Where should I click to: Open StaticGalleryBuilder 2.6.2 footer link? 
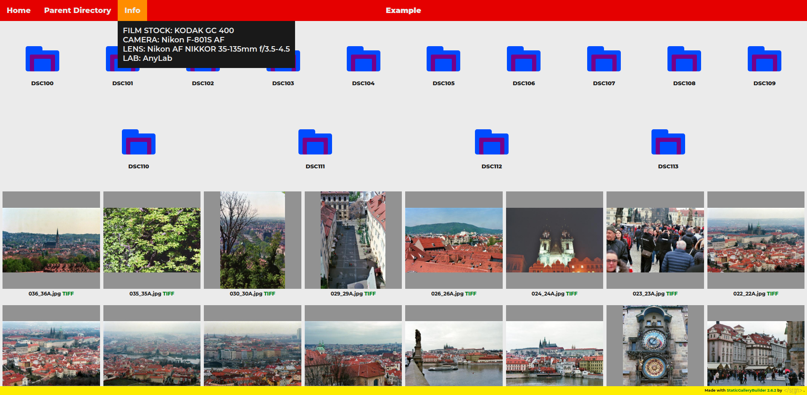[751, 390]
